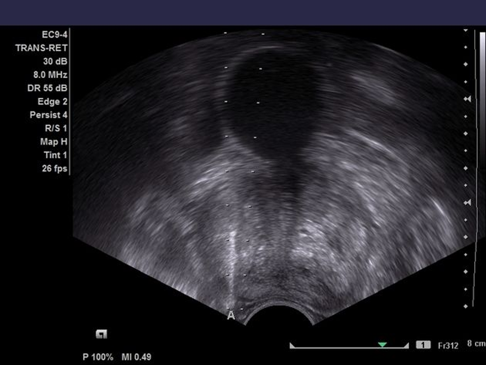Select the TRANS-RET preset label
Screen dimensions: 486x365
coord(42,48)
